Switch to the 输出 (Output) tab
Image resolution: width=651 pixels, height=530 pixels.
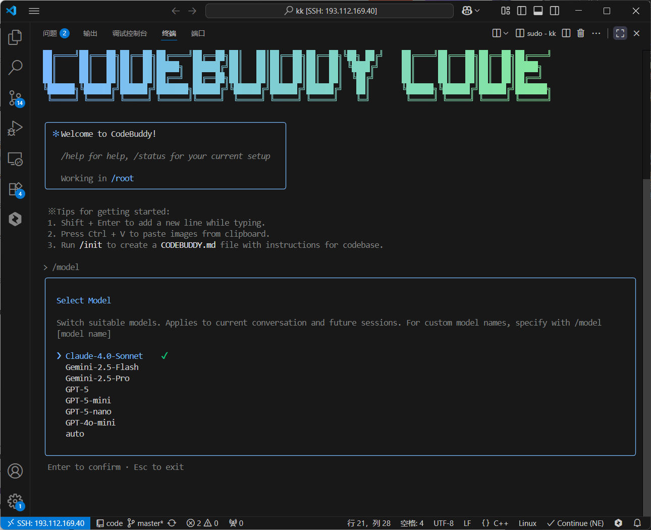click(90, 33)
